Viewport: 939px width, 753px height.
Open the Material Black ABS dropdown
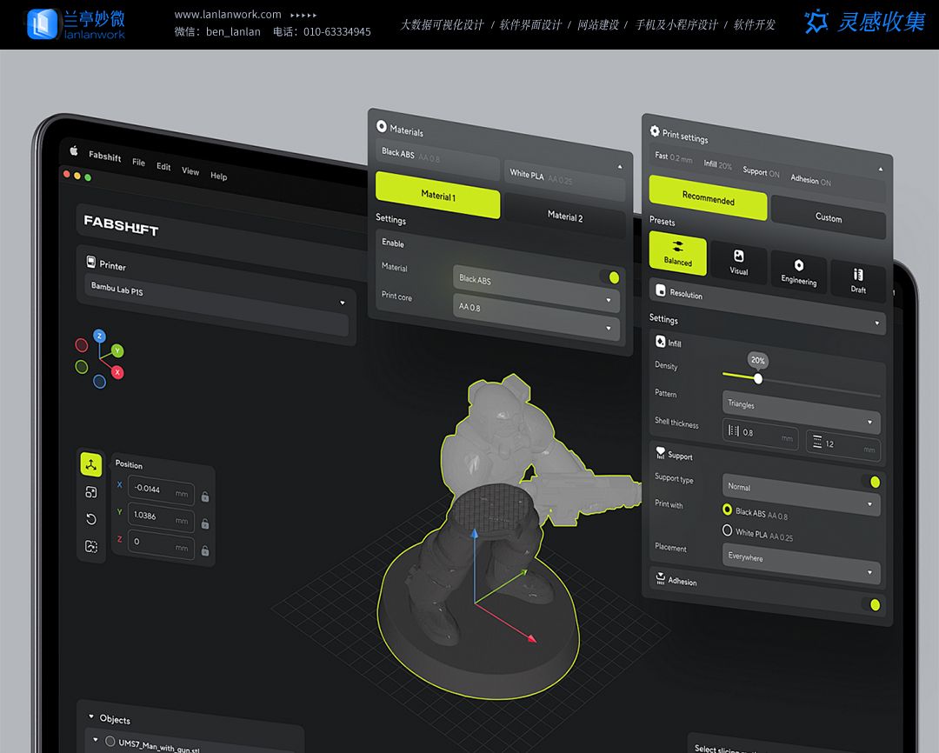tap(536, 288)
